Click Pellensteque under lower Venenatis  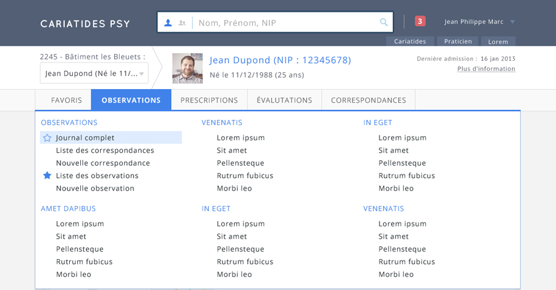402,249
